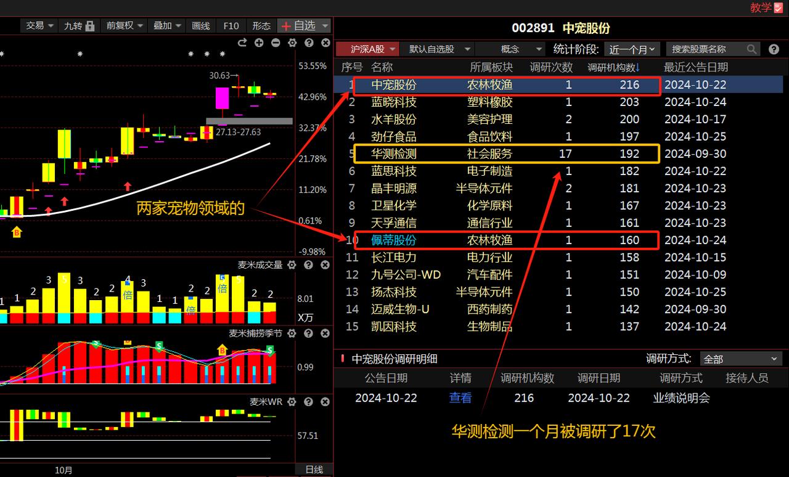
Task: Select the 劲仔食品 stock row
Action: pyautogui.click(x=558, y=137)
